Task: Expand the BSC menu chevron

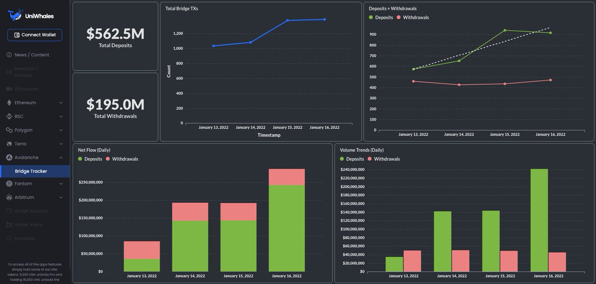Action: click(x=61, y=116)
